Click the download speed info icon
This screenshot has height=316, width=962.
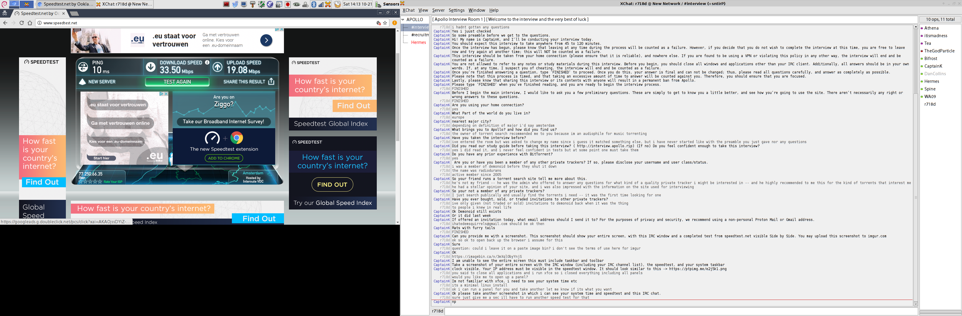click(x=207, y=62)
